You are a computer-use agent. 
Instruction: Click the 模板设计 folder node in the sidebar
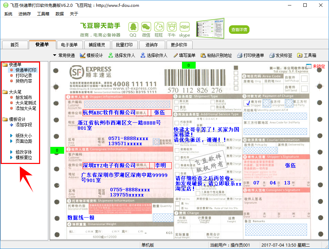click(x=14, y=120)
